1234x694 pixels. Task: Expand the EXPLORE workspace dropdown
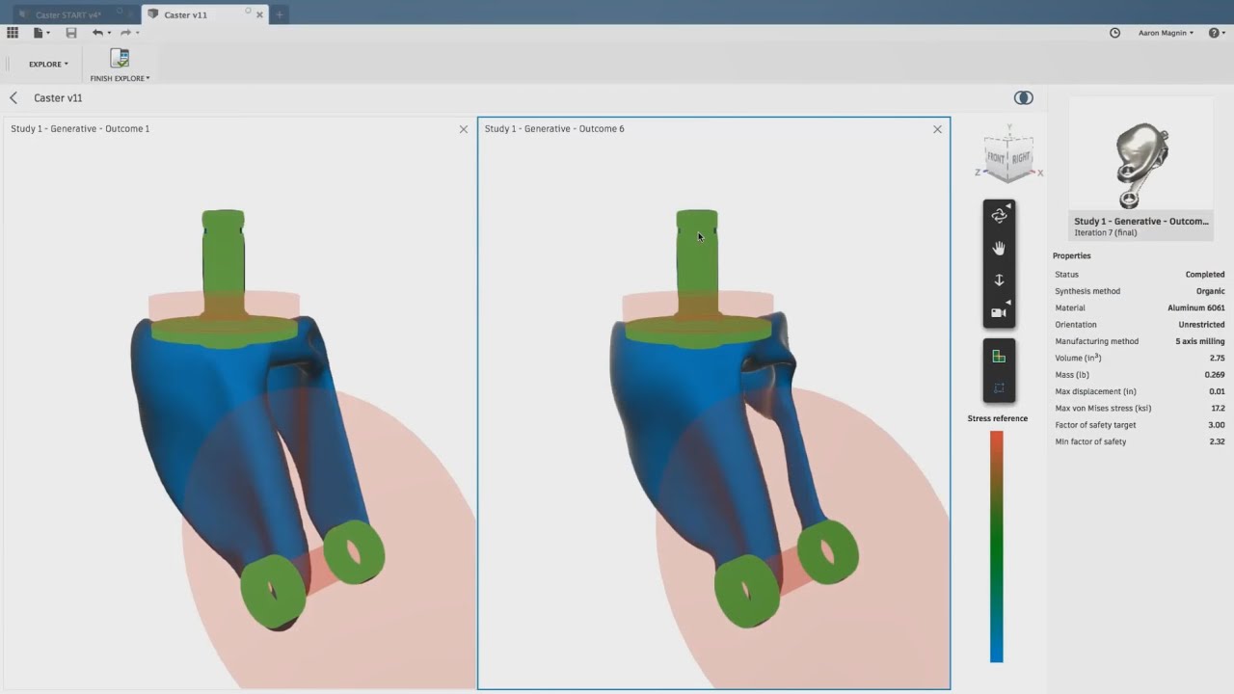point(48,65)
